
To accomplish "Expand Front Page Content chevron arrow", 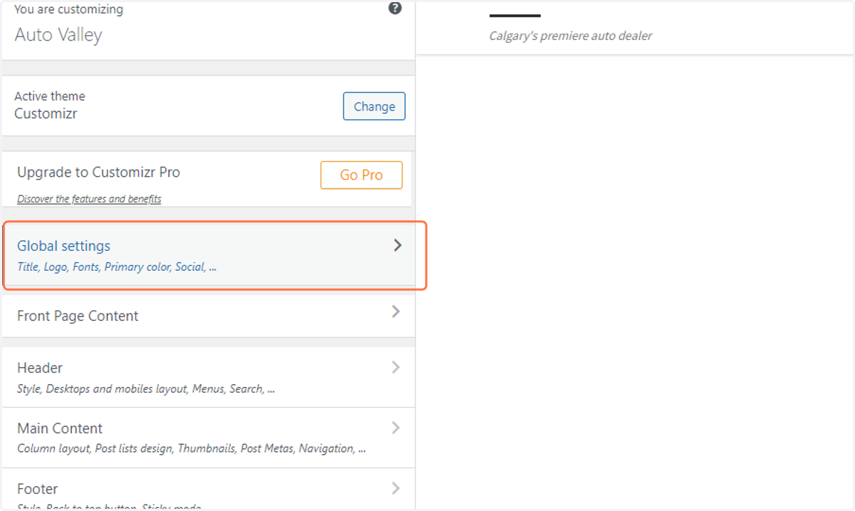I will pos(396,311).
